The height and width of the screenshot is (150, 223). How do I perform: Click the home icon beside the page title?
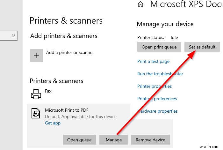pos(140,4)
